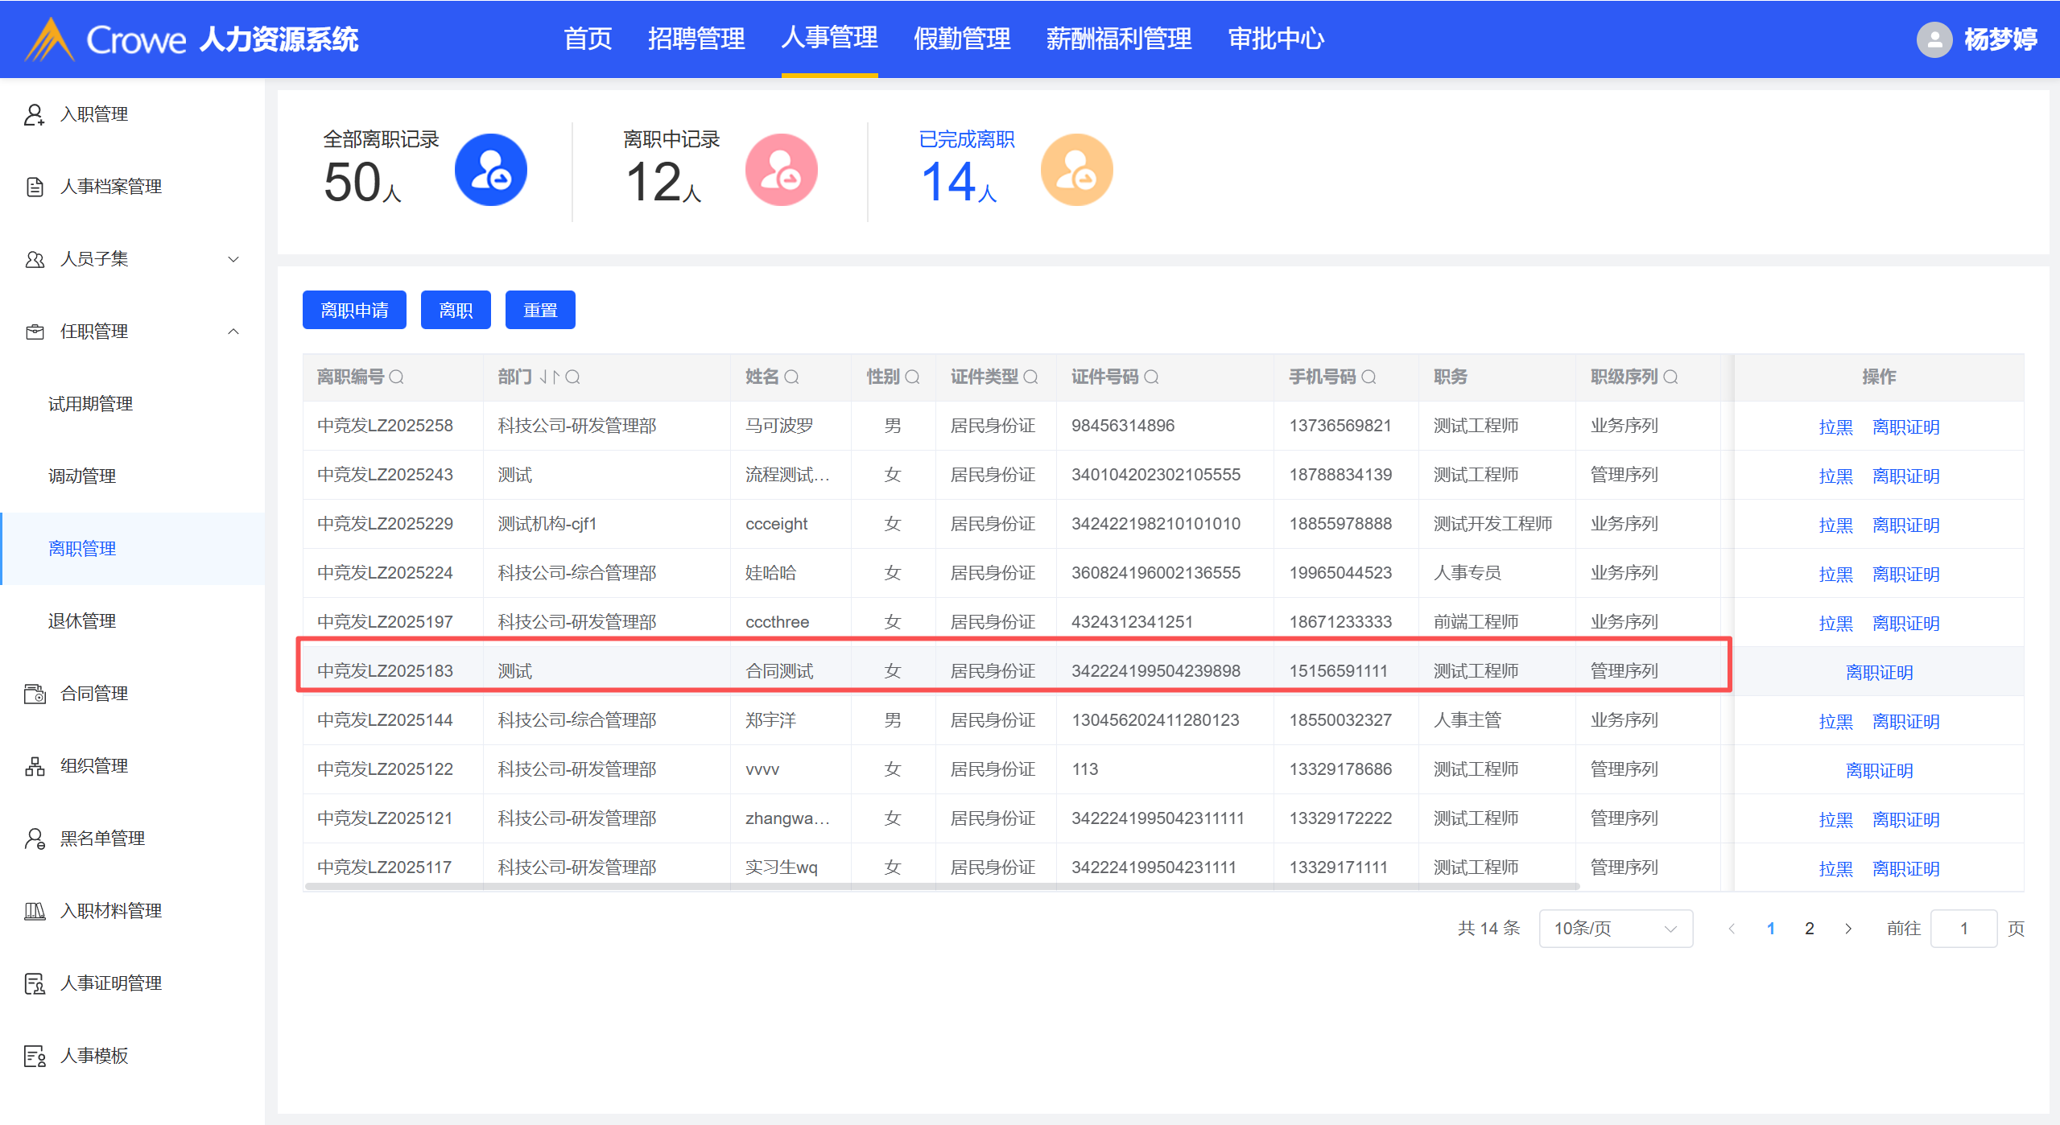Click search icon in 手机号码 column header
This screenshot has width=2060, height=1125.
1369,377
